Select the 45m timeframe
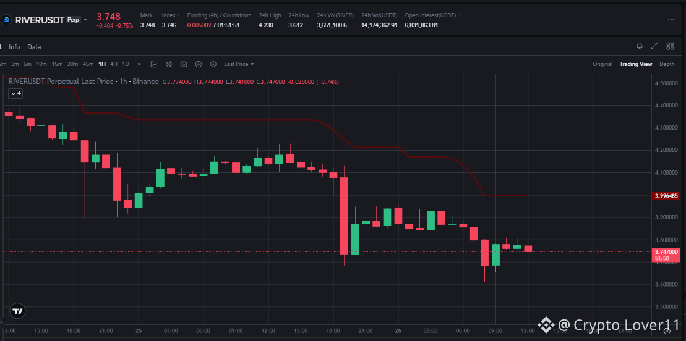This screenshot has height=341, width=686. tap(88, 64)
